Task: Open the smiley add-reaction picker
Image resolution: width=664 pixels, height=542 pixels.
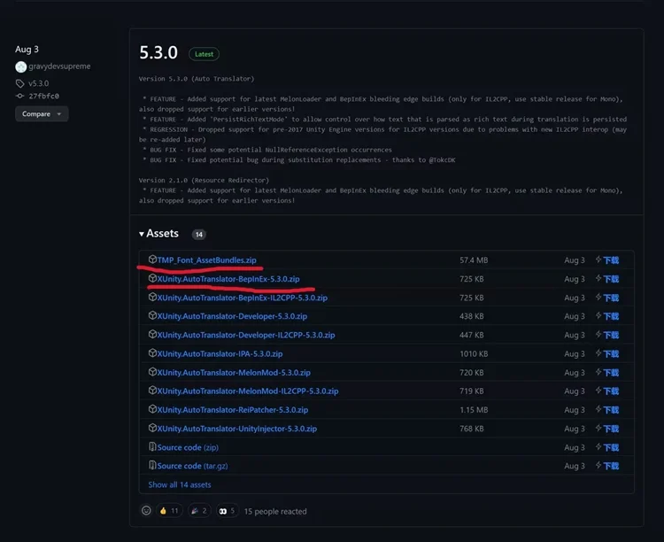Action: pyautogui.click(x=147, y=511)
